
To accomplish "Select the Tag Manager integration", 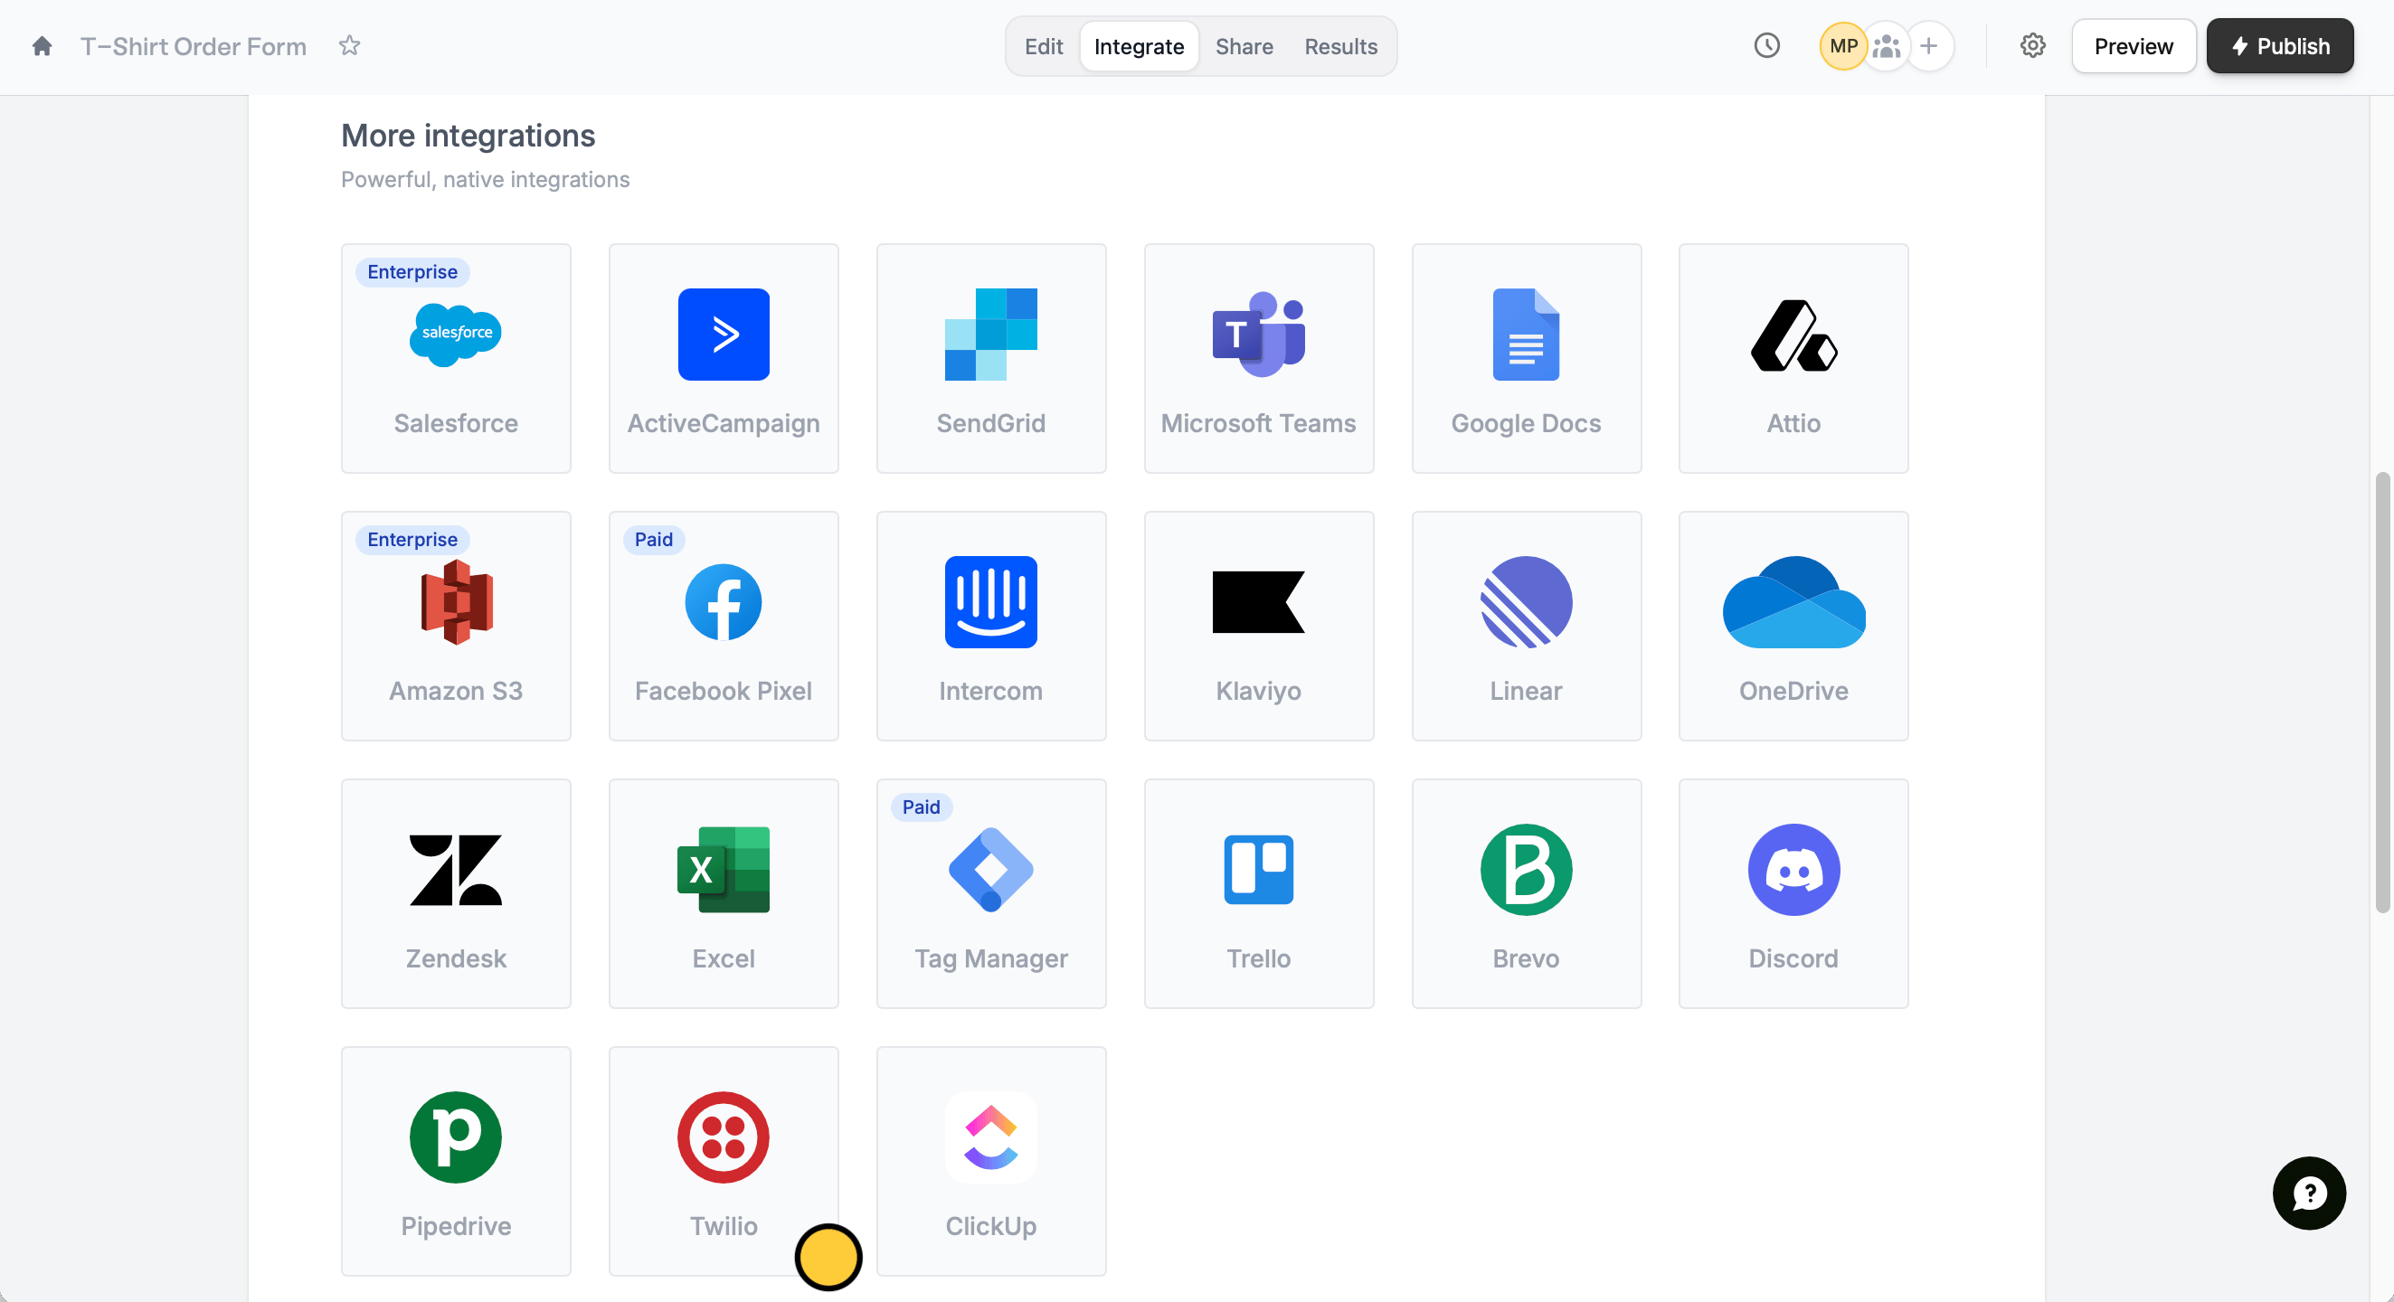I will point(990,893).
